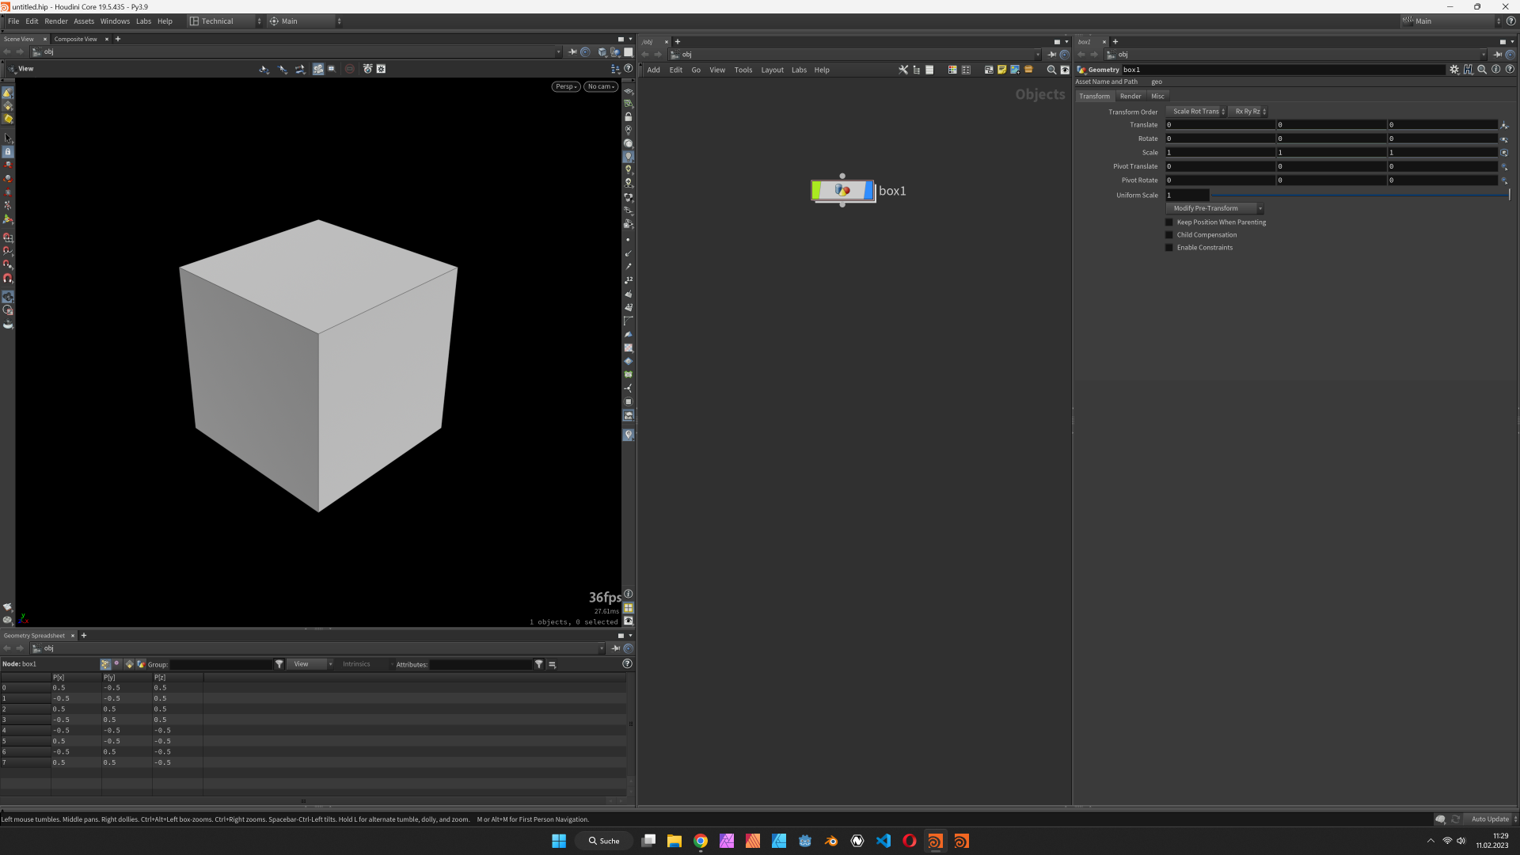The width and height of the screenshot is (1520, 855).
Task: Open the Render menu
Action: coord(56,21)
